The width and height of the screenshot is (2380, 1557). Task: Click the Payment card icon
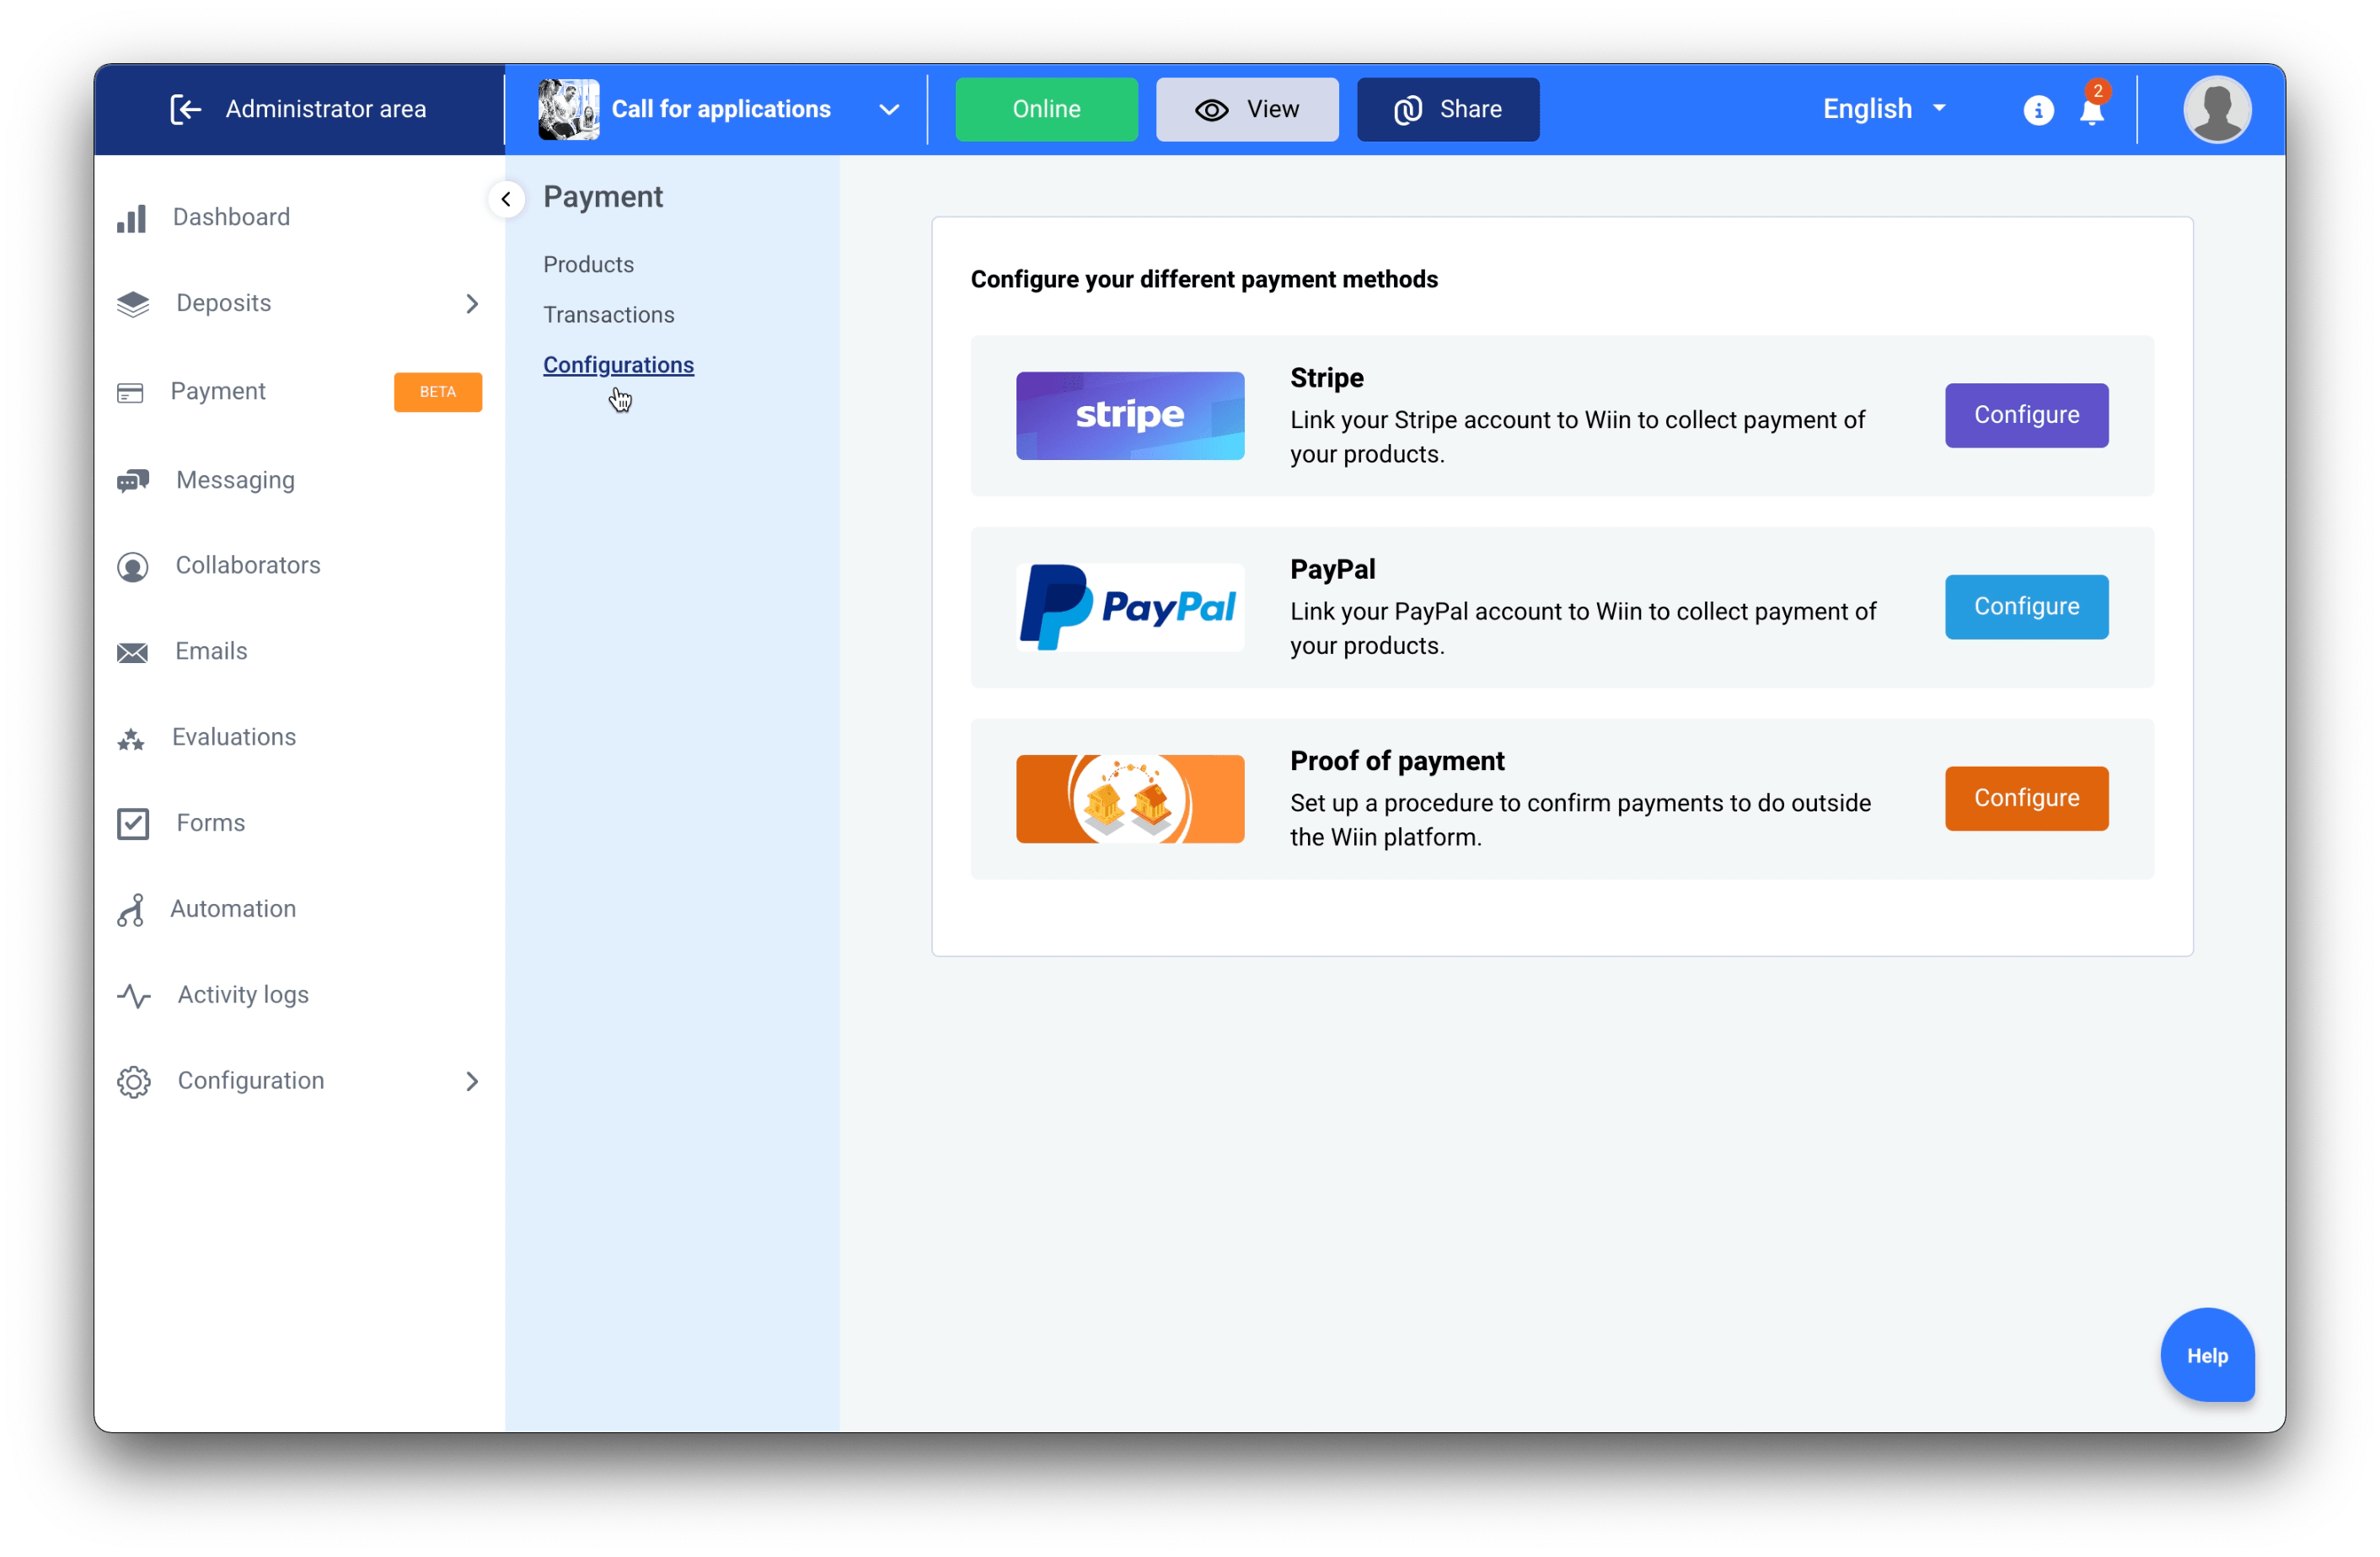pyautogui.click(x=130, y=392)
